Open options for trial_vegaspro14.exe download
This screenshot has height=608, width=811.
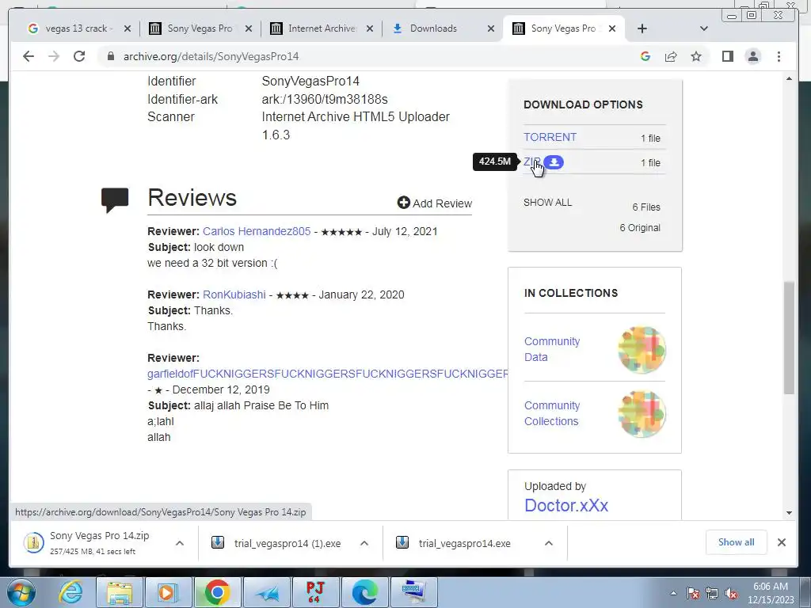pos(549,543)
